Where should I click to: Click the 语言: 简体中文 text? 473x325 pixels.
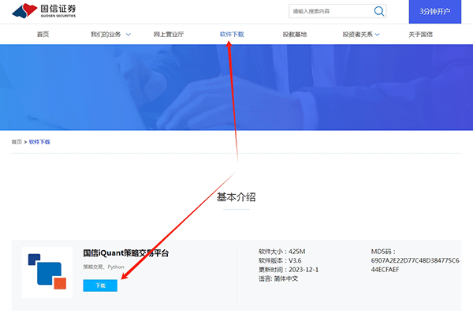[x=278, y=278]
